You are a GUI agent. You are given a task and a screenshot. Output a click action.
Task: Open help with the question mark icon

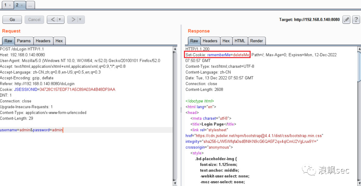[356, 20]
